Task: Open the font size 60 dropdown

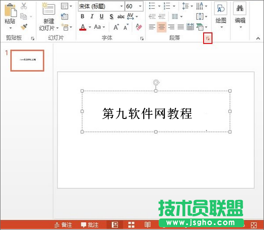Action: [140, 6]
